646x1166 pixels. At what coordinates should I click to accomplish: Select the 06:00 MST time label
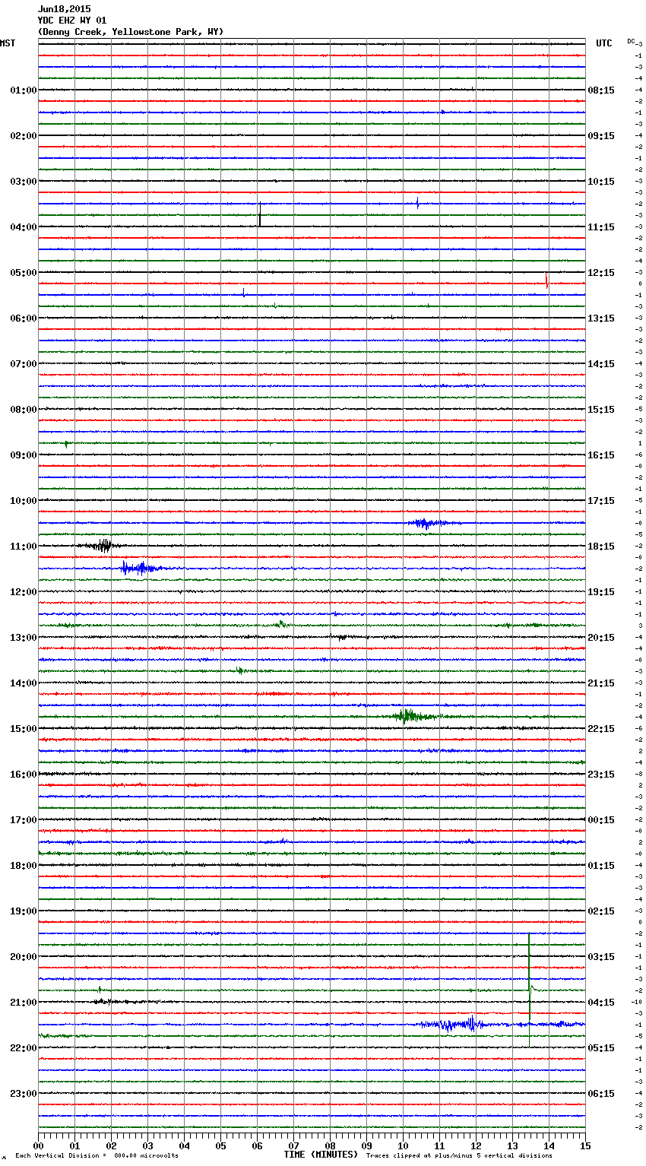tap(24, 318)
